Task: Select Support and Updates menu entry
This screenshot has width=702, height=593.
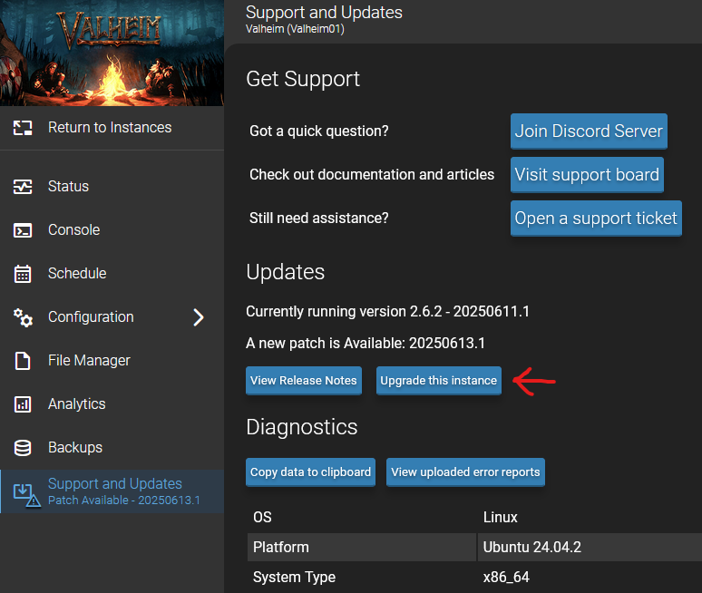Action: click(112, 491)
